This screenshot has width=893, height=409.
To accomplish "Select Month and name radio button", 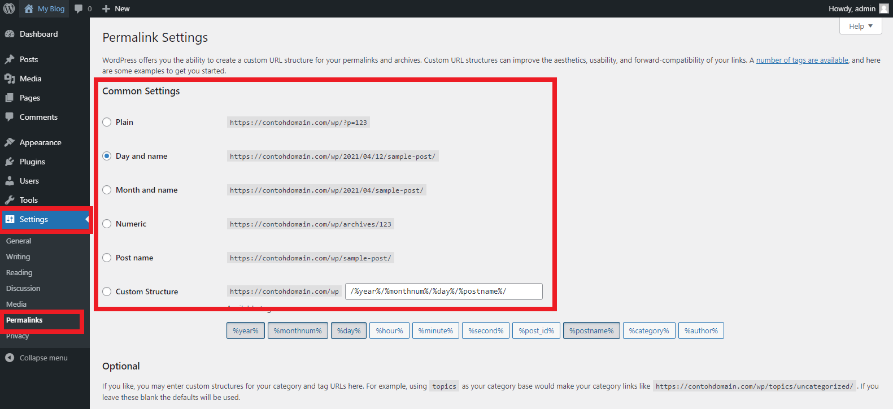I will tap(107, 190).
